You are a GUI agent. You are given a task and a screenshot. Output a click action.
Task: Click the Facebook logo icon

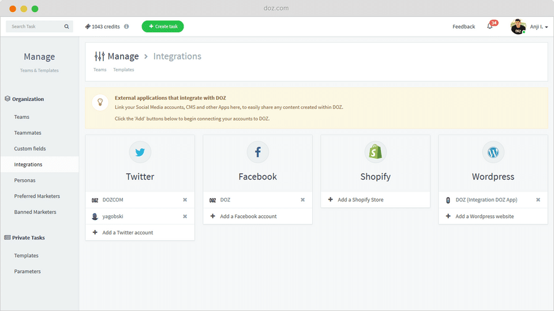(257, 152)
